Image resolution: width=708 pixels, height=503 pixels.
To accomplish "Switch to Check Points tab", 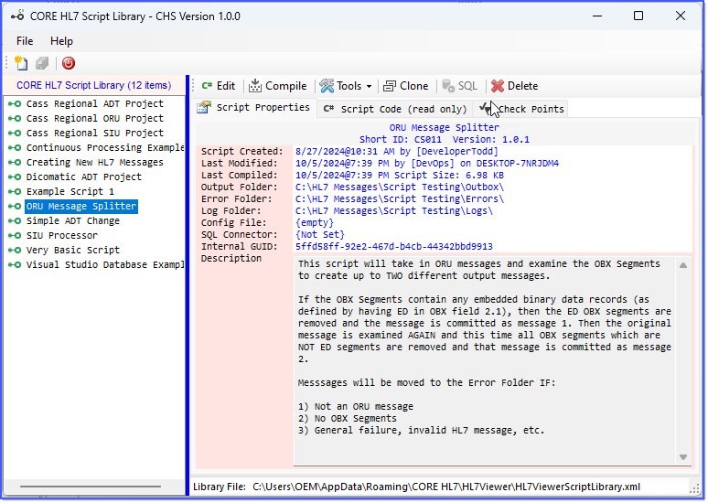I will point(522,109).
